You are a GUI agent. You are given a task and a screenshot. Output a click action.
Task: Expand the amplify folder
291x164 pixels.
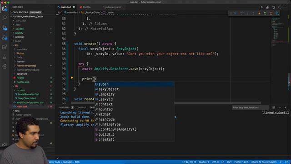point(19,33)
